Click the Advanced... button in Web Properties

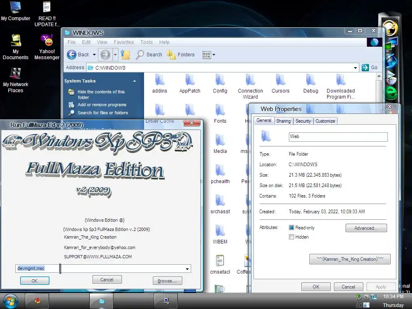pos(366,228)
